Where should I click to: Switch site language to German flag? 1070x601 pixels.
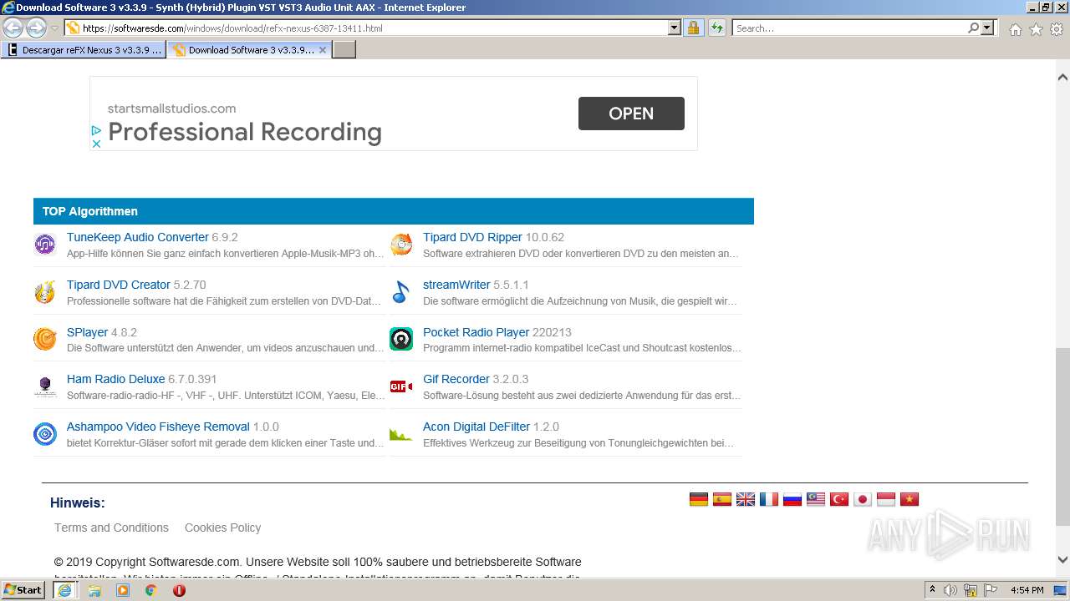tap(699, 499)
